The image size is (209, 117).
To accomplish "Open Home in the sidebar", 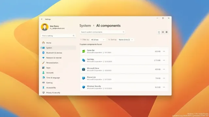I will (58, 43).
